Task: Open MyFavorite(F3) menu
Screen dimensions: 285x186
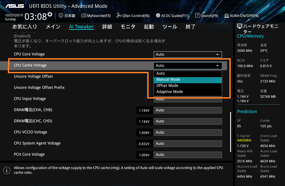Action: coord(96,16)
